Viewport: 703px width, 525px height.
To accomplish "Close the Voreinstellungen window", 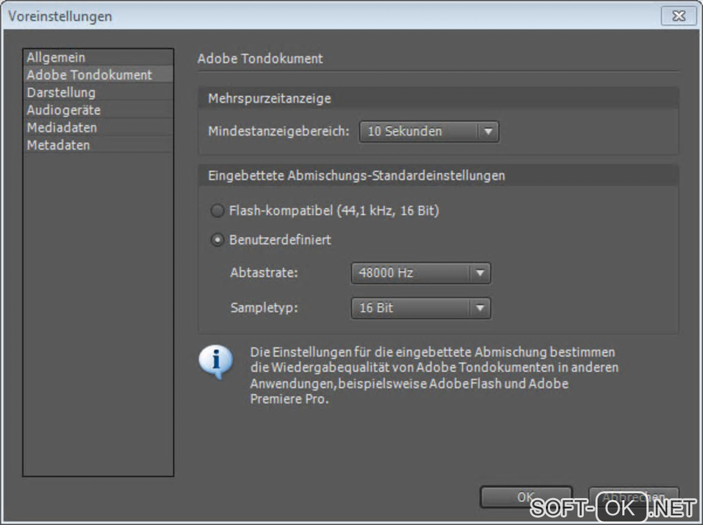I will point(678,16).
